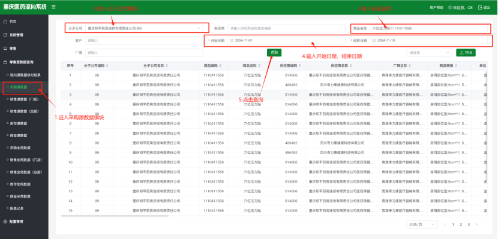Open the 20条/页 page size dropdown
The height and width of the screenshot is (239, 498).
pos(422,225)
